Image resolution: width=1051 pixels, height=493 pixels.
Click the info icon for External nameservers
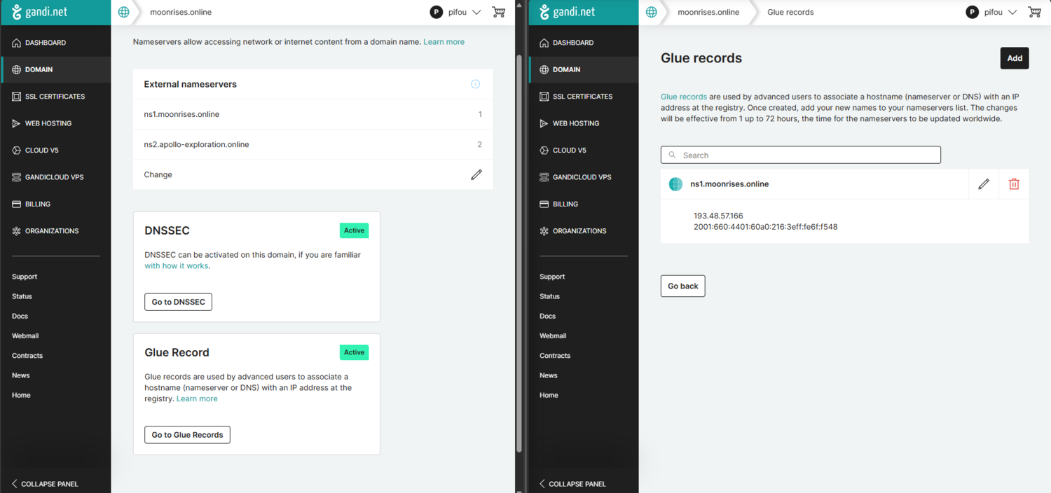point(476,84)
